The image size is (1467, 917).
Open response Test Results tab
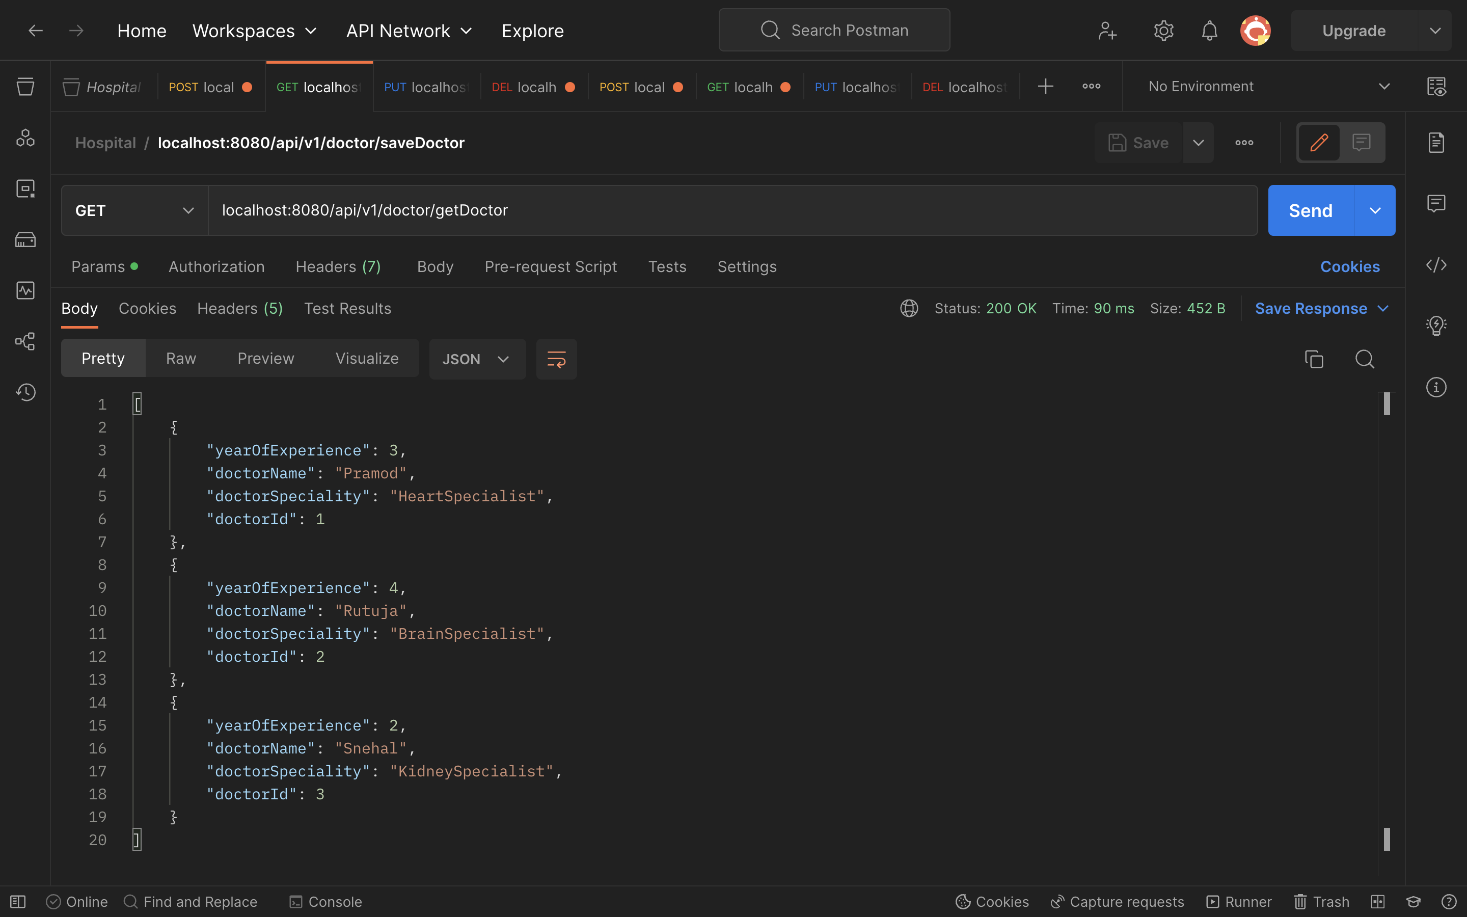tap(347, 308)
